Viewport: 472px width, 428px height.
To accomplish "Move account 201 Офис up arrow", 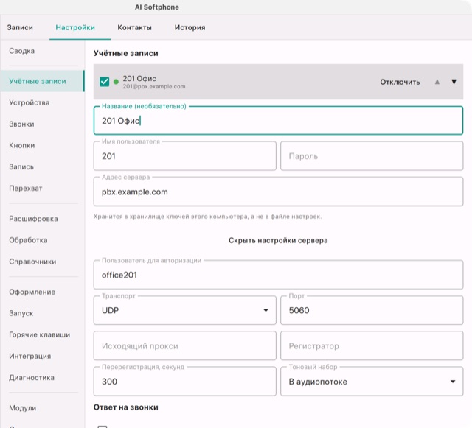I will tap(437, 82).
